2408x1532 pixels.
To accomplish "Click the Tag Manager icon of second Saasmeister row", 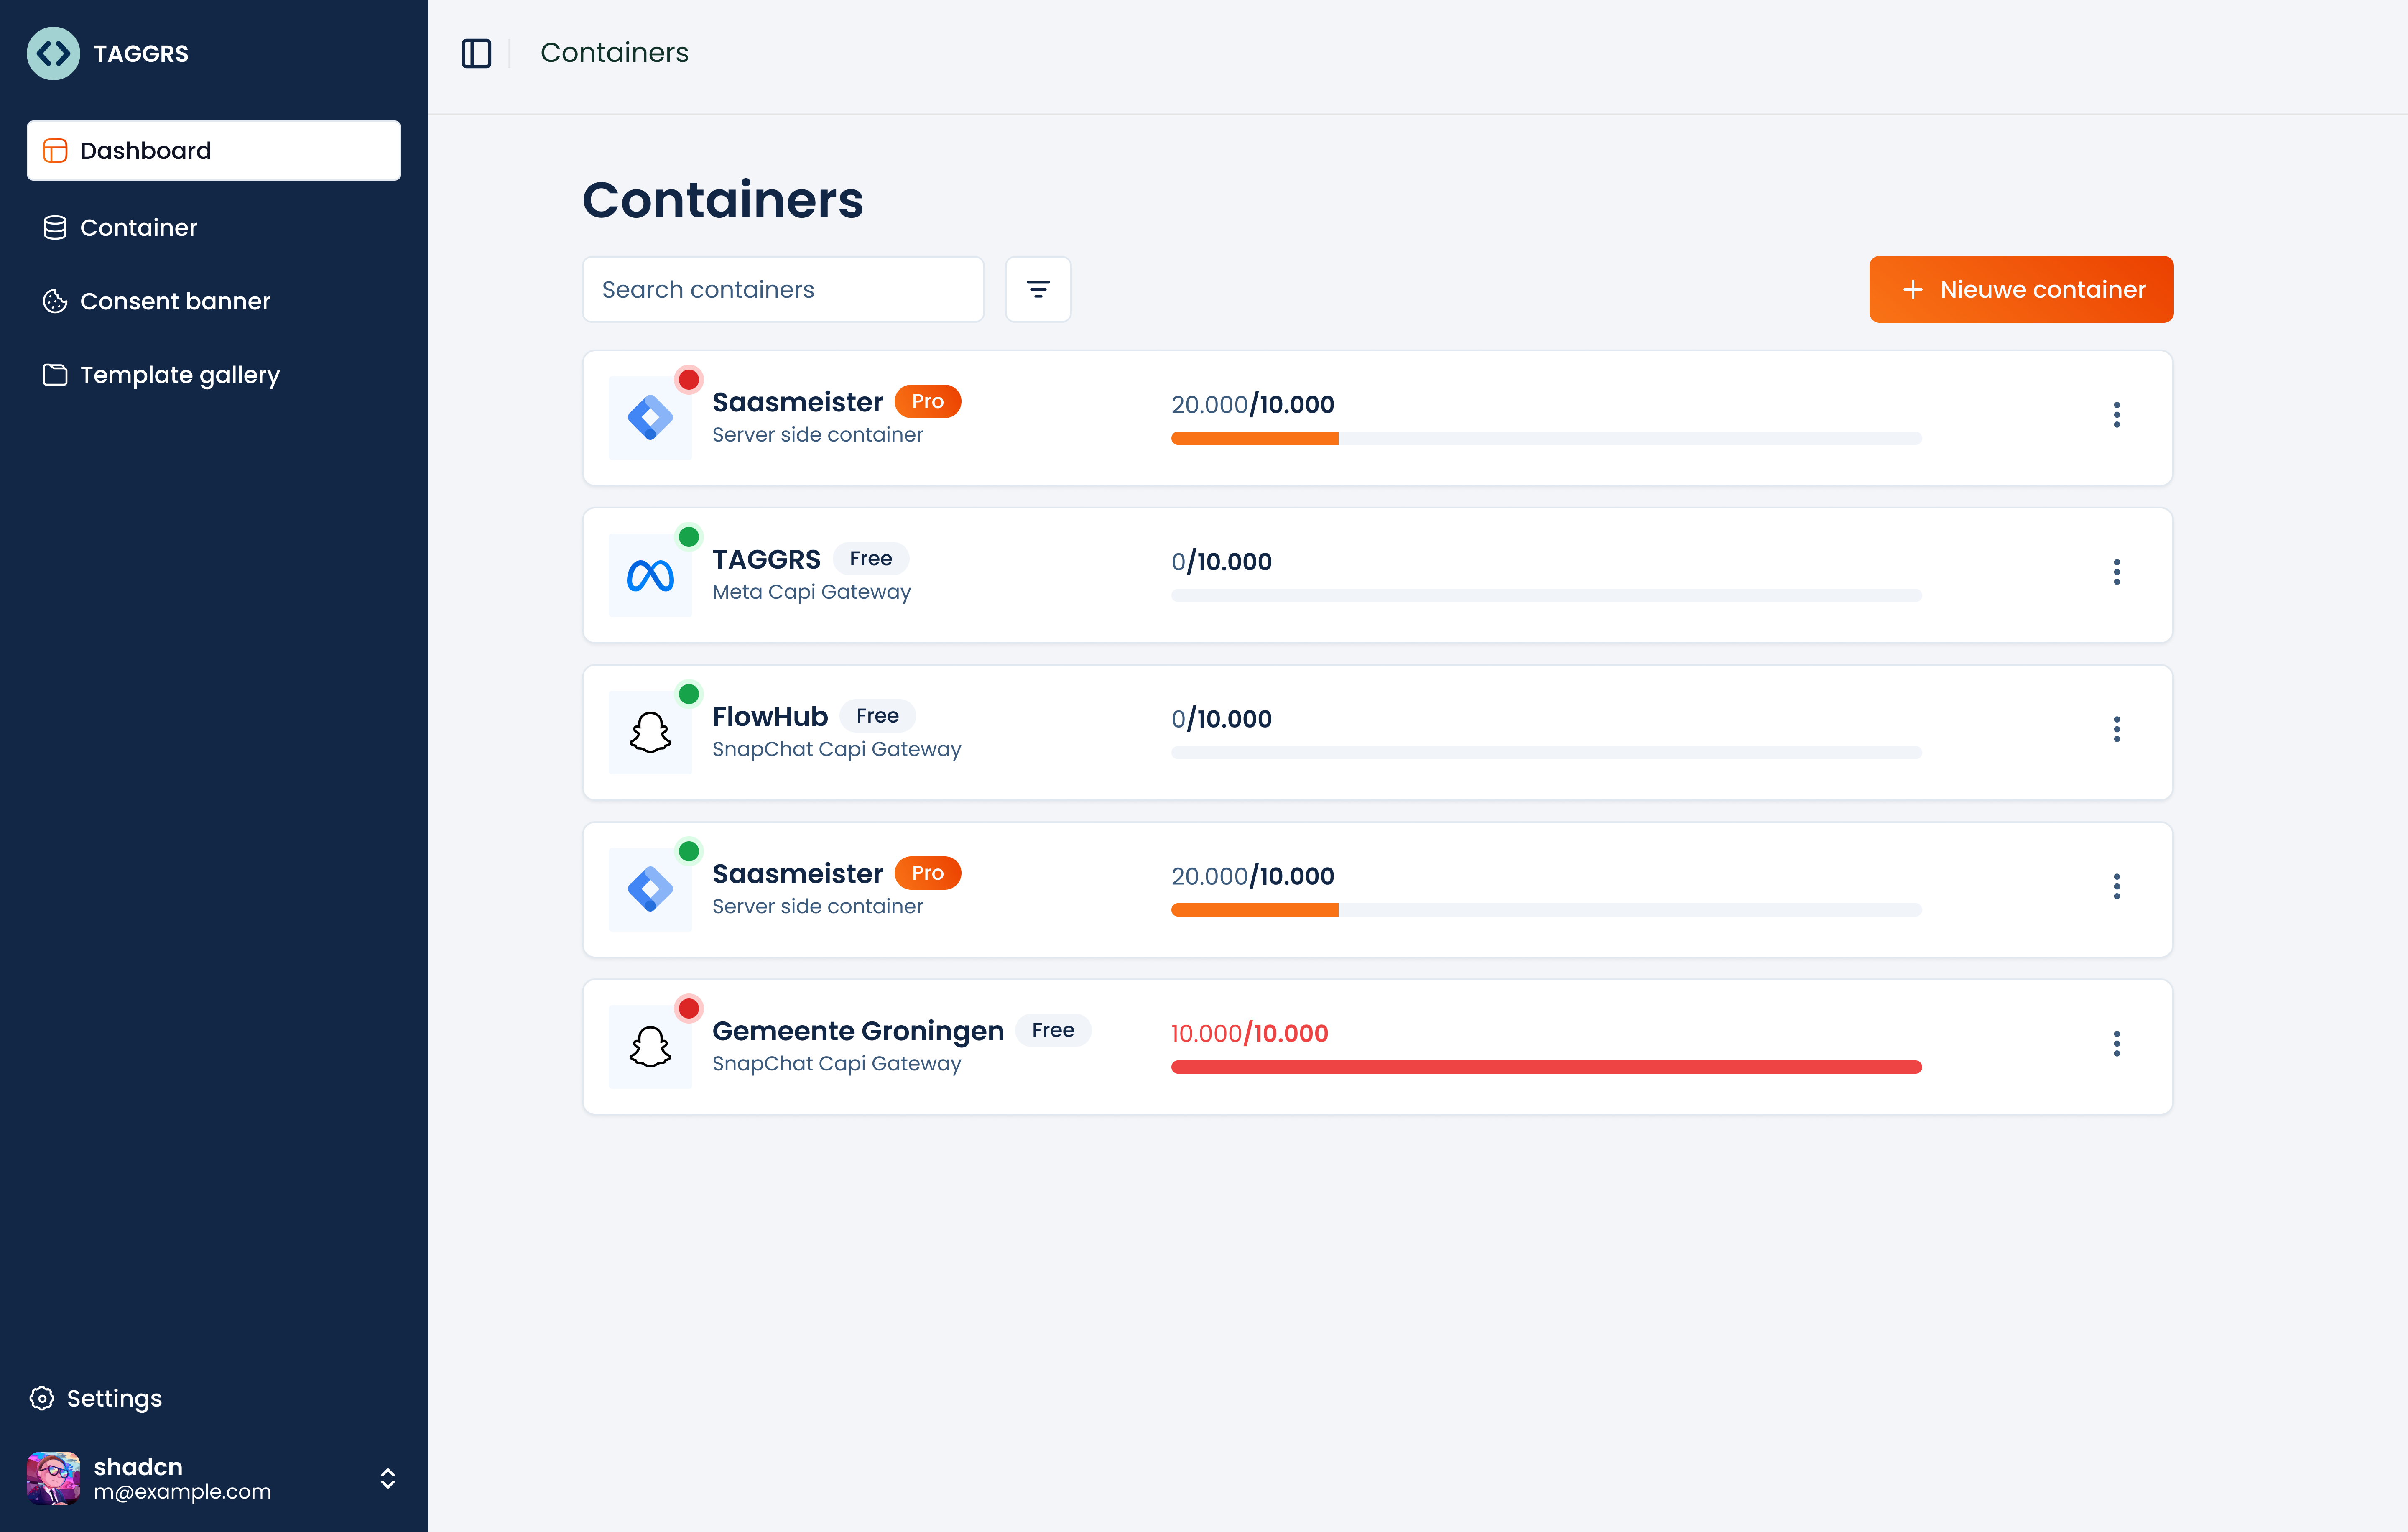I will pyautogui.click(x=650, y=889).
